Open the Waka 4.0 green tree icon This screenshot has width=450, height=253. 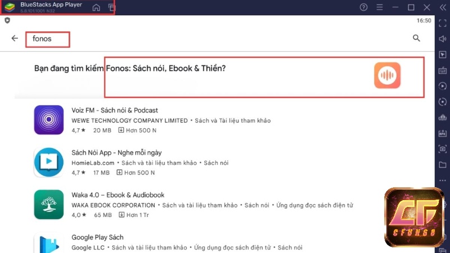point(49,205)
